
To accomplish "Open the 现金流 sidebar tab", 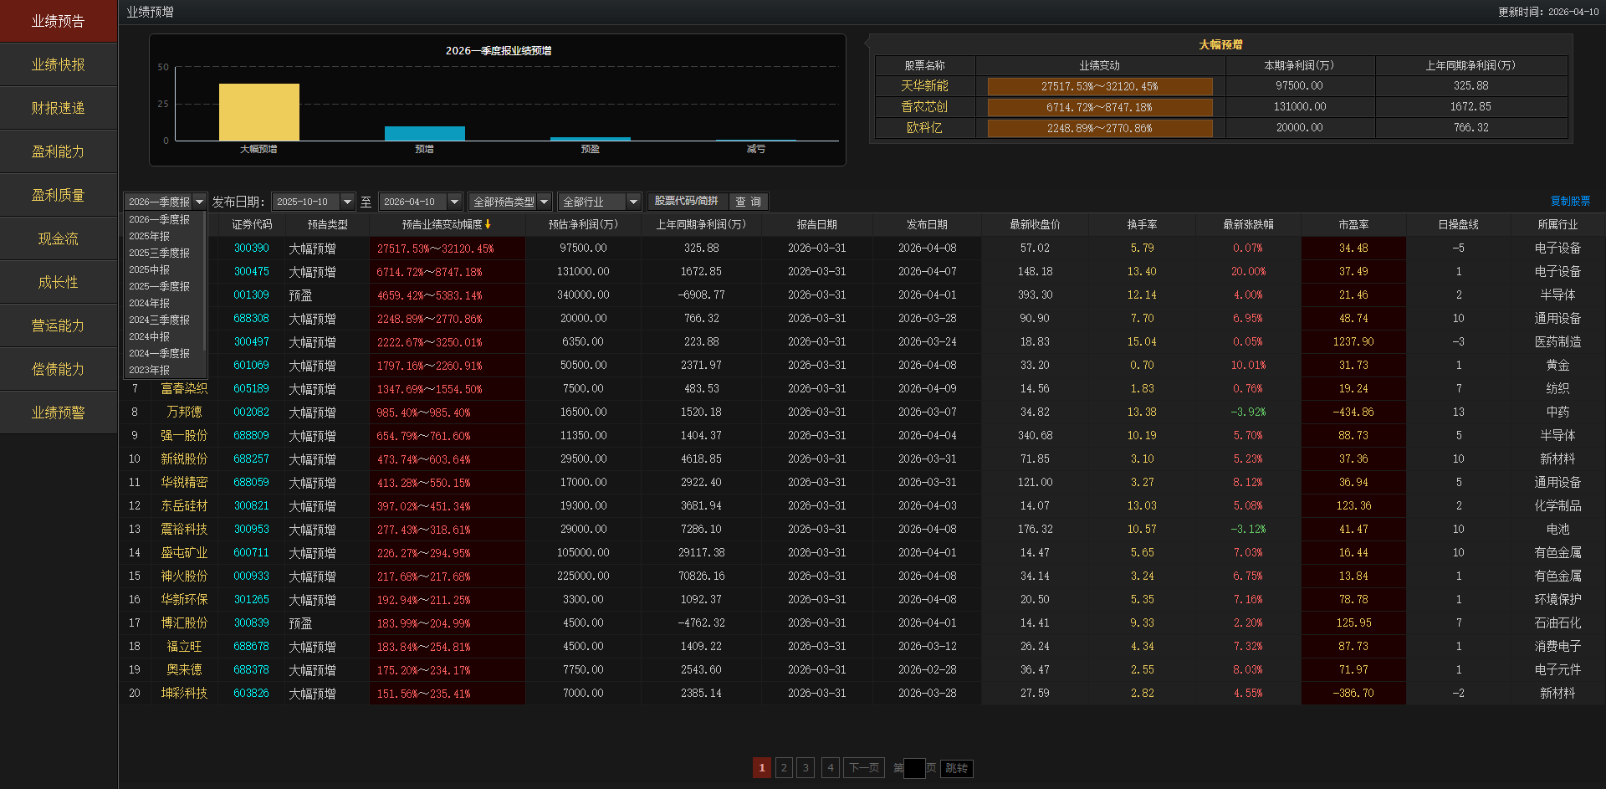I will click(x=59, y=238).
